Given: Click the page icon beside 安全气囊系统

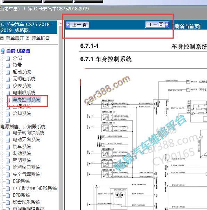Looking at the screenshot, I should (8, 175).
